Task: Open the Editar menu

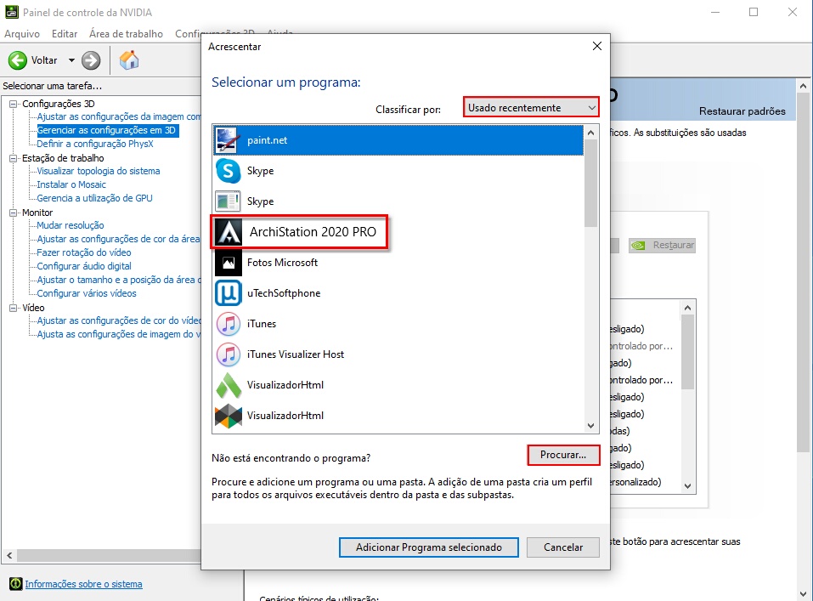Action: point(65,34)
